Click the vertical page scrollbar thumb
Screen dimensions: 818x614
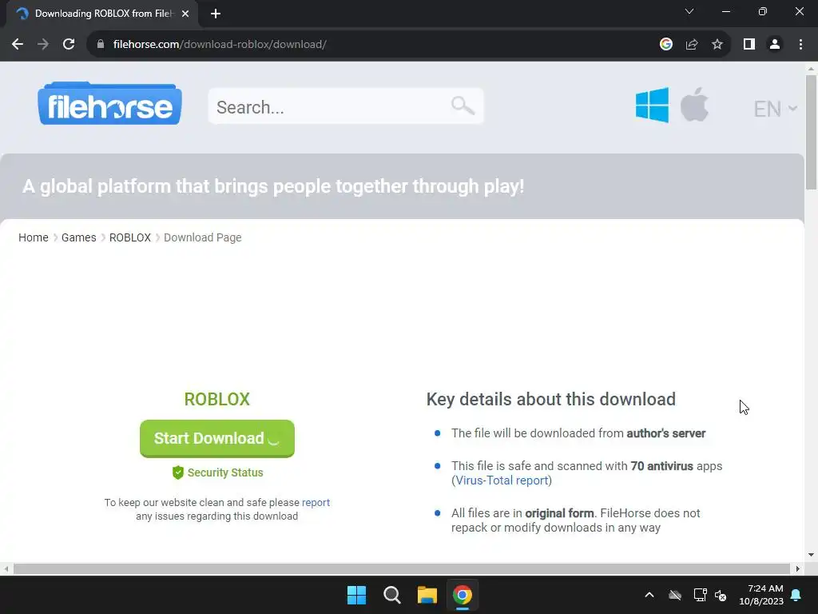pyautogui.click(x=811, y=132)
